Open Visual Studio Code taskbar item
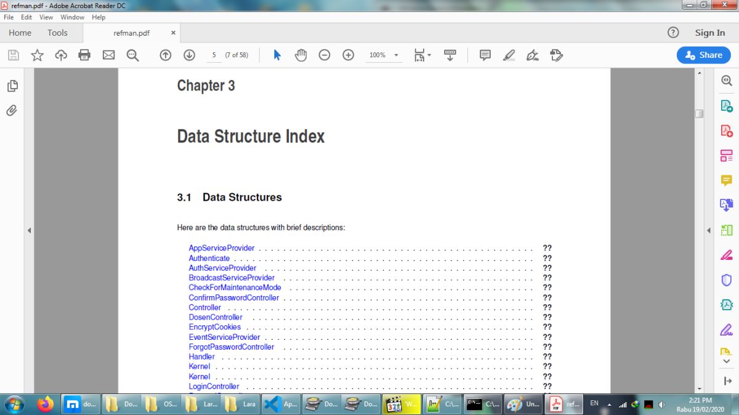 280,405
